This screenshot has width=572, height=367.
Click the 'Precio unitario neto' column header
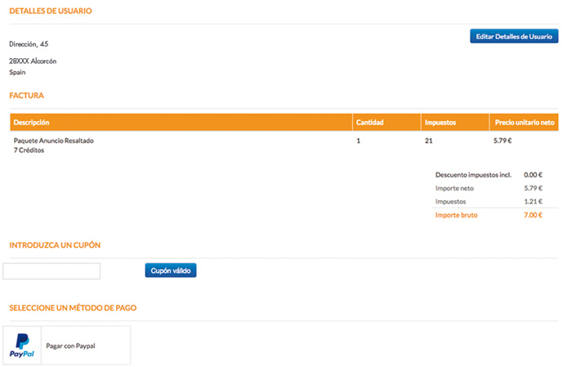pyautogui.click(x=524, y=123)
